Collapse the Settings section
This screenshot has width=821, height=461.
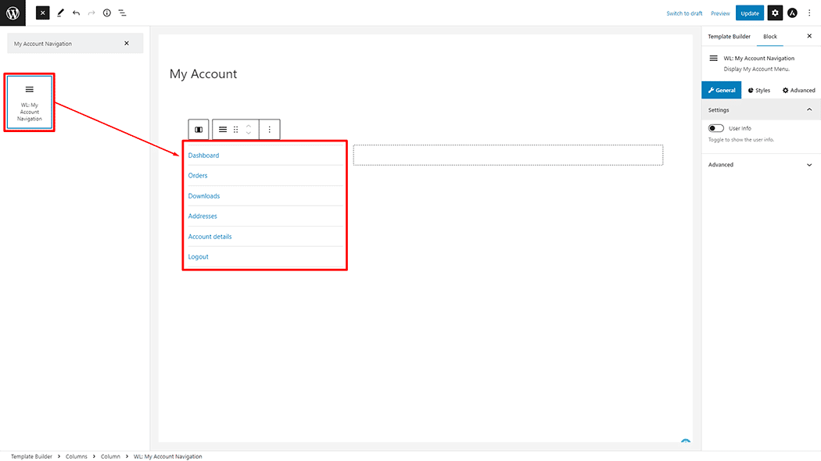[810, 109]
